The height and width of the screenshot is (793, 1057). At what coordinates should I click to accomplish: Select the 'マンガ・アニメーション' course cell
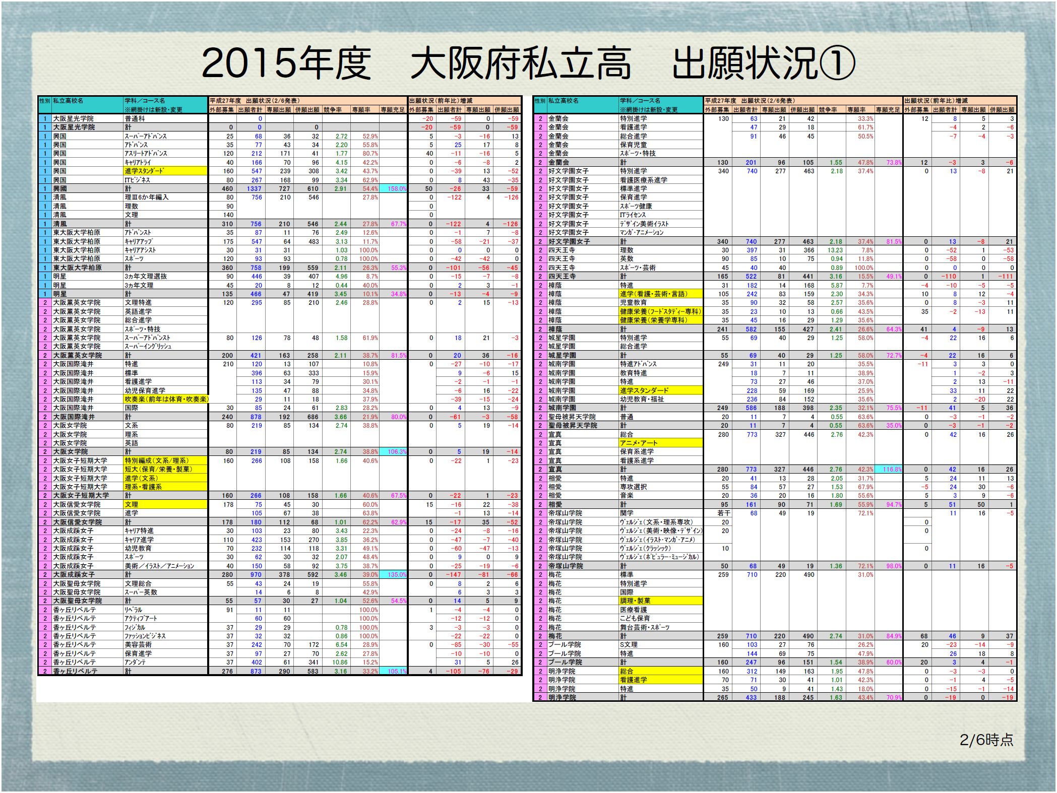(661, 232)
